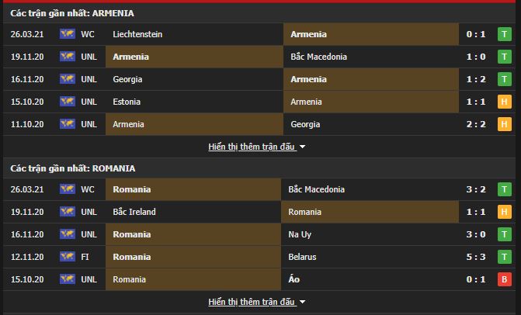Click the orange H badge for Armenia vs Georgia 2:2
This screenshot has width=521, height=315.
click(x=505, y=124)
